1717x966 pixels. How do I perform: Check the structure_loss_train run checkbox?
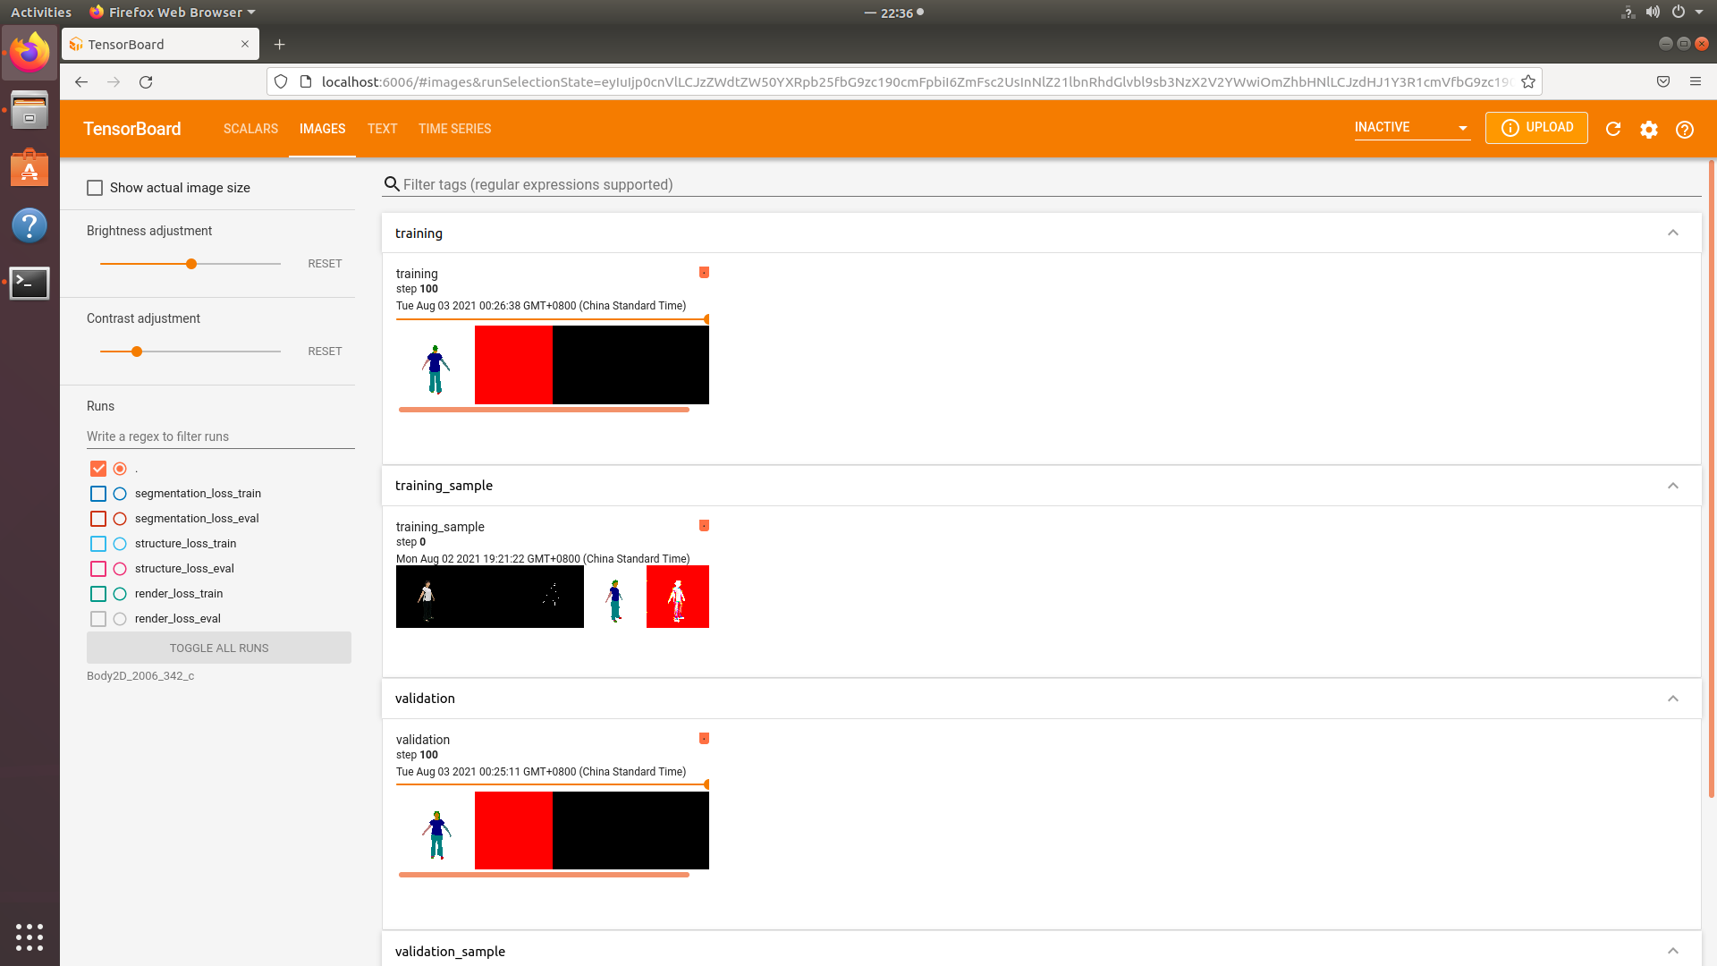click(98, 544)
